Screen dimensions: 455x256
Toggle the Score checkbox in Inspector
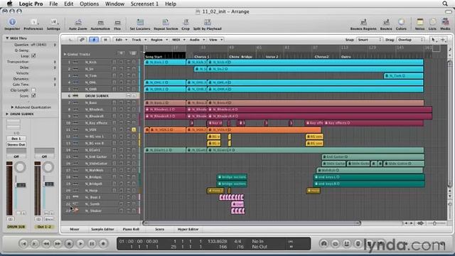(x=33, y=95)
